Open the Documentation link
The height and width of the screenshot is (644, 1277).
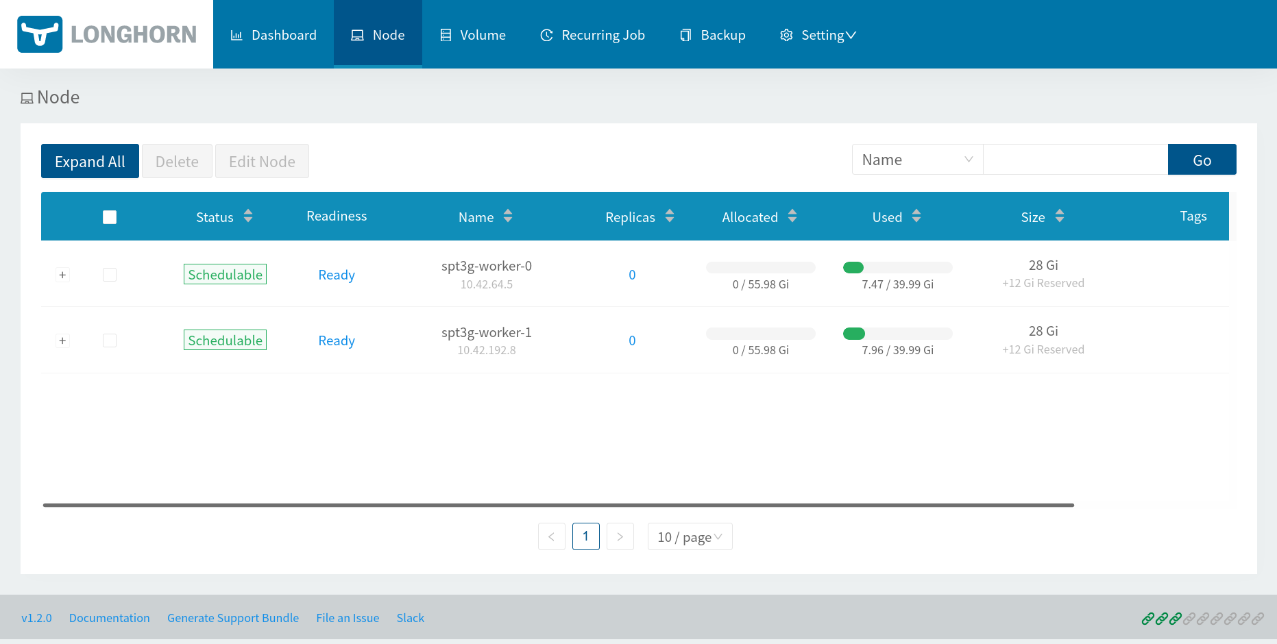(x=109, y=618)
